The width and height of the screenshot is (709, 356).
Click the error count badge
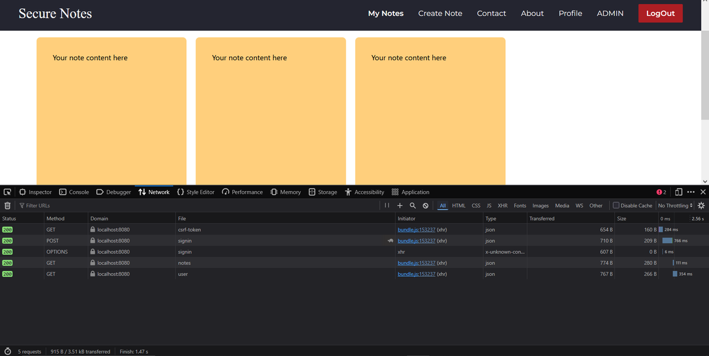[661, 192]
